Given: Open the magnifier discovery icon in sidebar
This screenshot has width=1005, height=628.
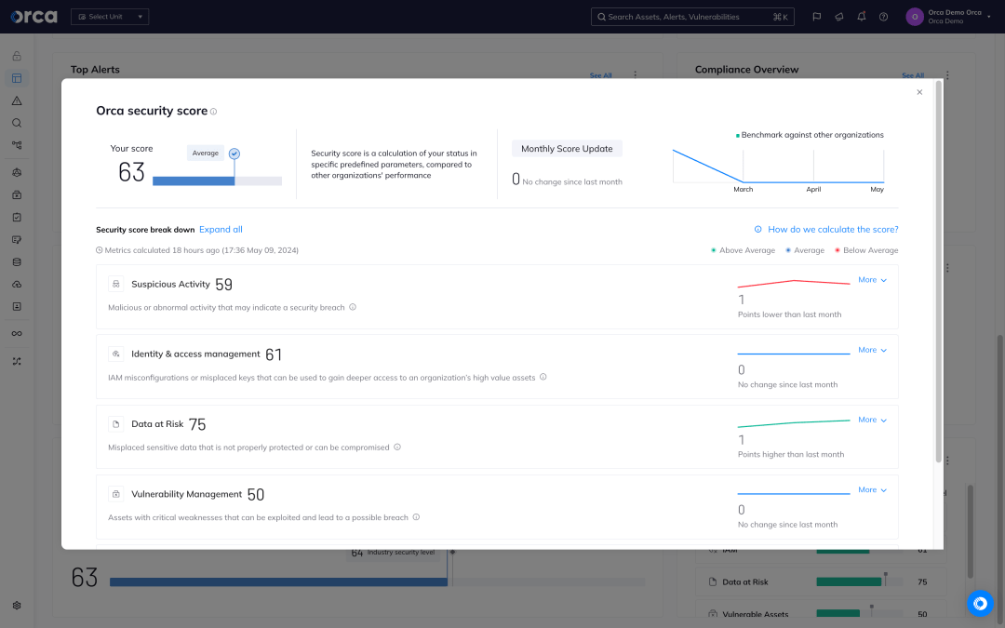Looking at the screenshot, I should (x=17, y=123).
